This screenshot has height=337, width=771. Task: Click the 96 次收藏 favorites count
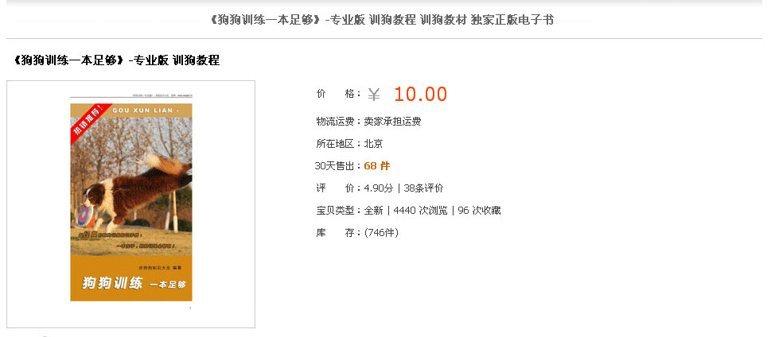coord(480,211)
